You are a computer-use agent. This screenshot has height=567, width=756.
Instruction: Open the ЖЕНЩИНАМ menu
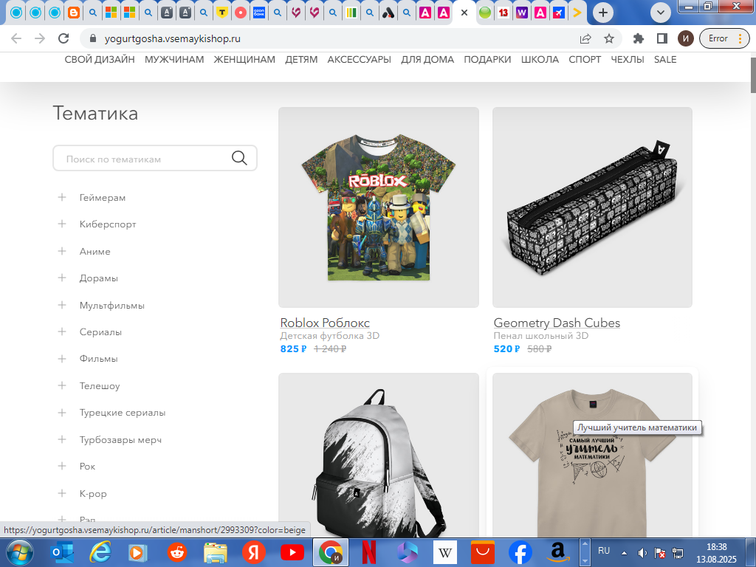(x=244, y=59)
